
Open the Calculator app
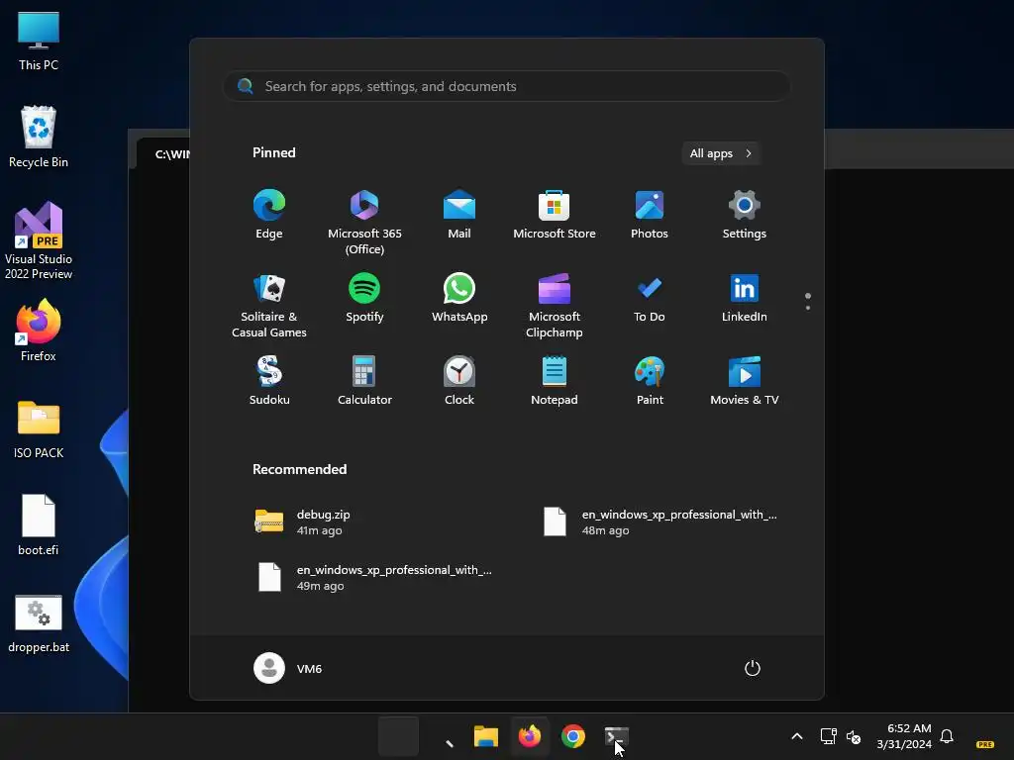[x=364, y=381]
